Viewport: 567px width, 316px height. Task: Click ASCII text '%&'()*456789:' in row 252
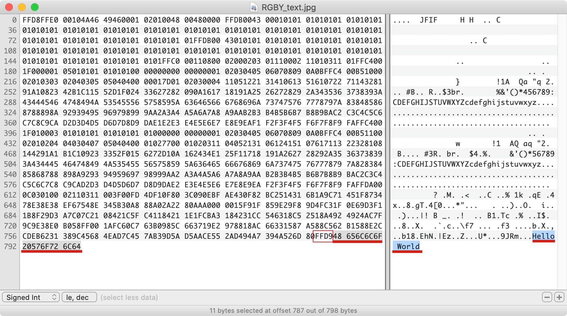click(x=525, y=92)
